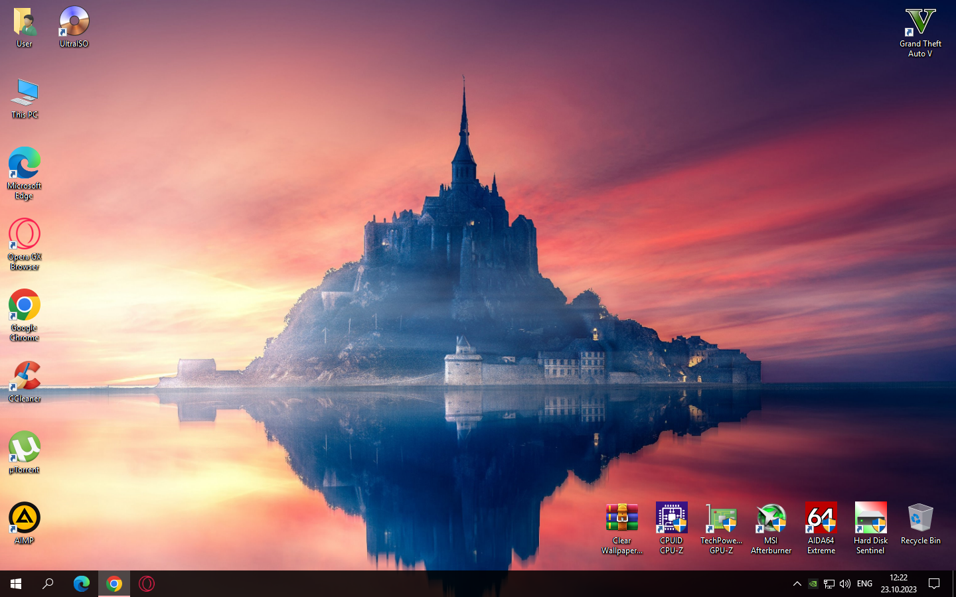This screenshot has height=597, width=956.
Task: Open the volume control in system tray
Action: click(845, 584)
